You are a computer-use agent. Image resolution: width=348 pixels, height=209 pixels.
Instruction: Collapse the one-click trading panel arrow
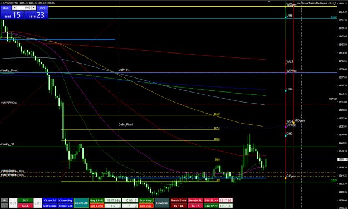click(1, 3)
